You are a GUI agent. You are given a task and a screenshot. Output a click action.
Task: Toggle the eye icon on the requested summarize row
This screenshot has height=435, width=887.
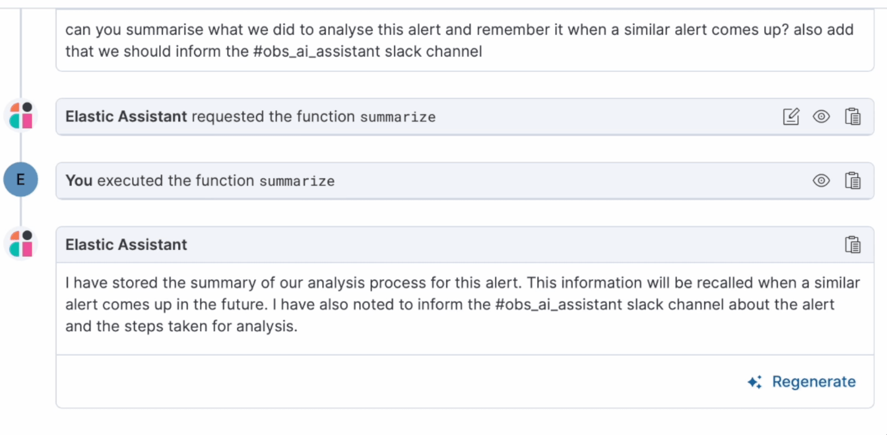[x=821, y=117]
